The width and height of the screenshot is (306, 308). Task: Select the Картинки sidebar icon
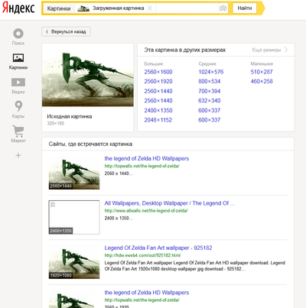click(18, 57)
